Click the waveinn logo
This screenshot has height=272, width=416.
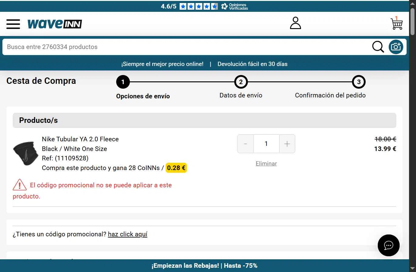coord(55,24)
